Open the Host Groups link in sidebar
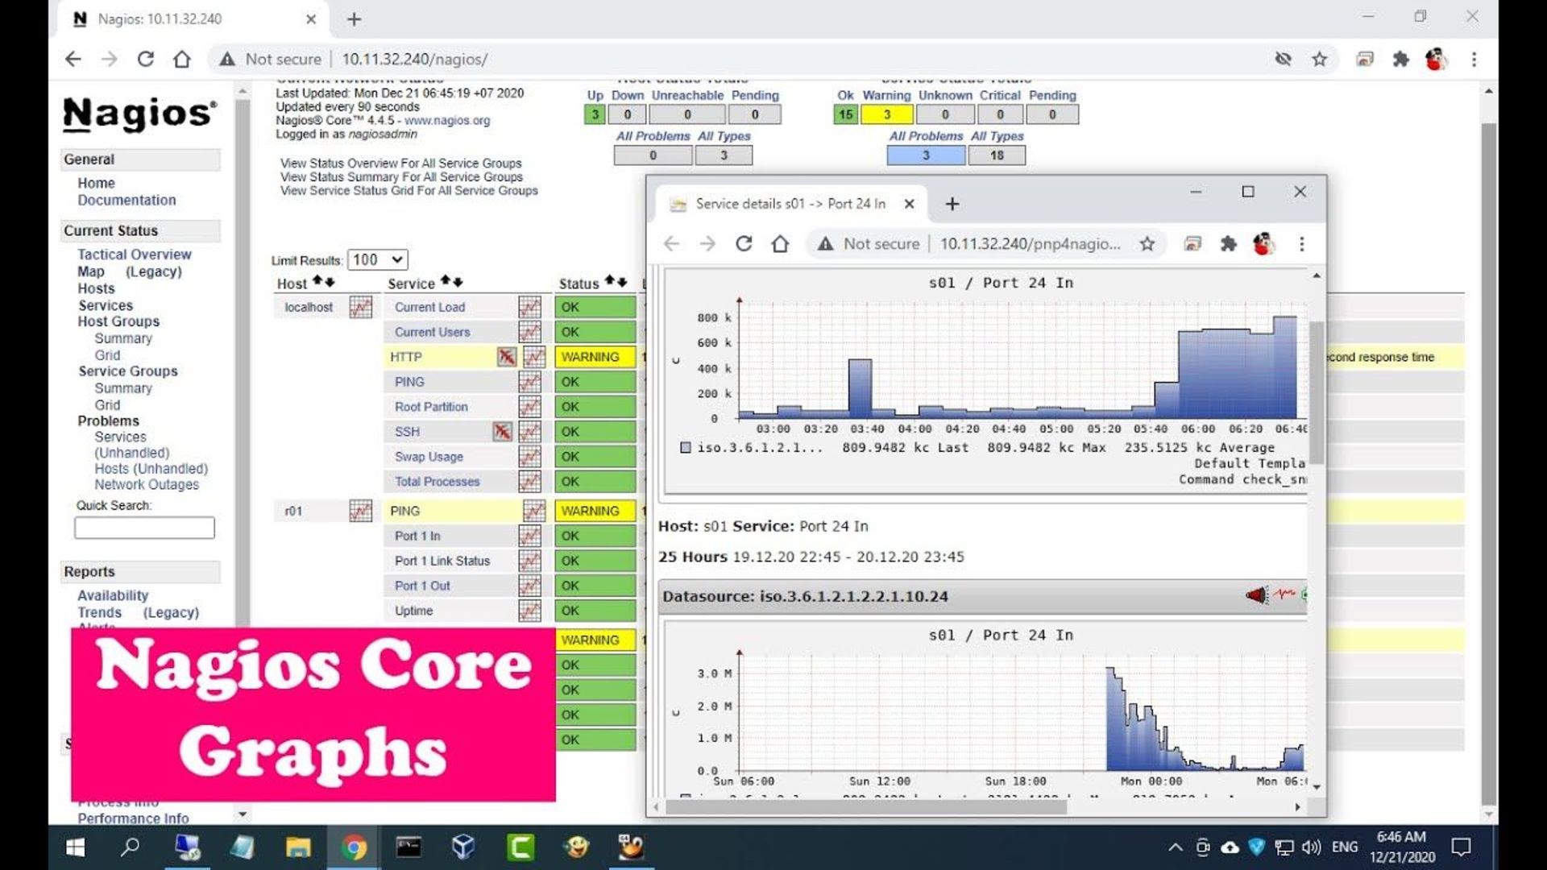Screen dimensions: 1547x870 [118, 321]
